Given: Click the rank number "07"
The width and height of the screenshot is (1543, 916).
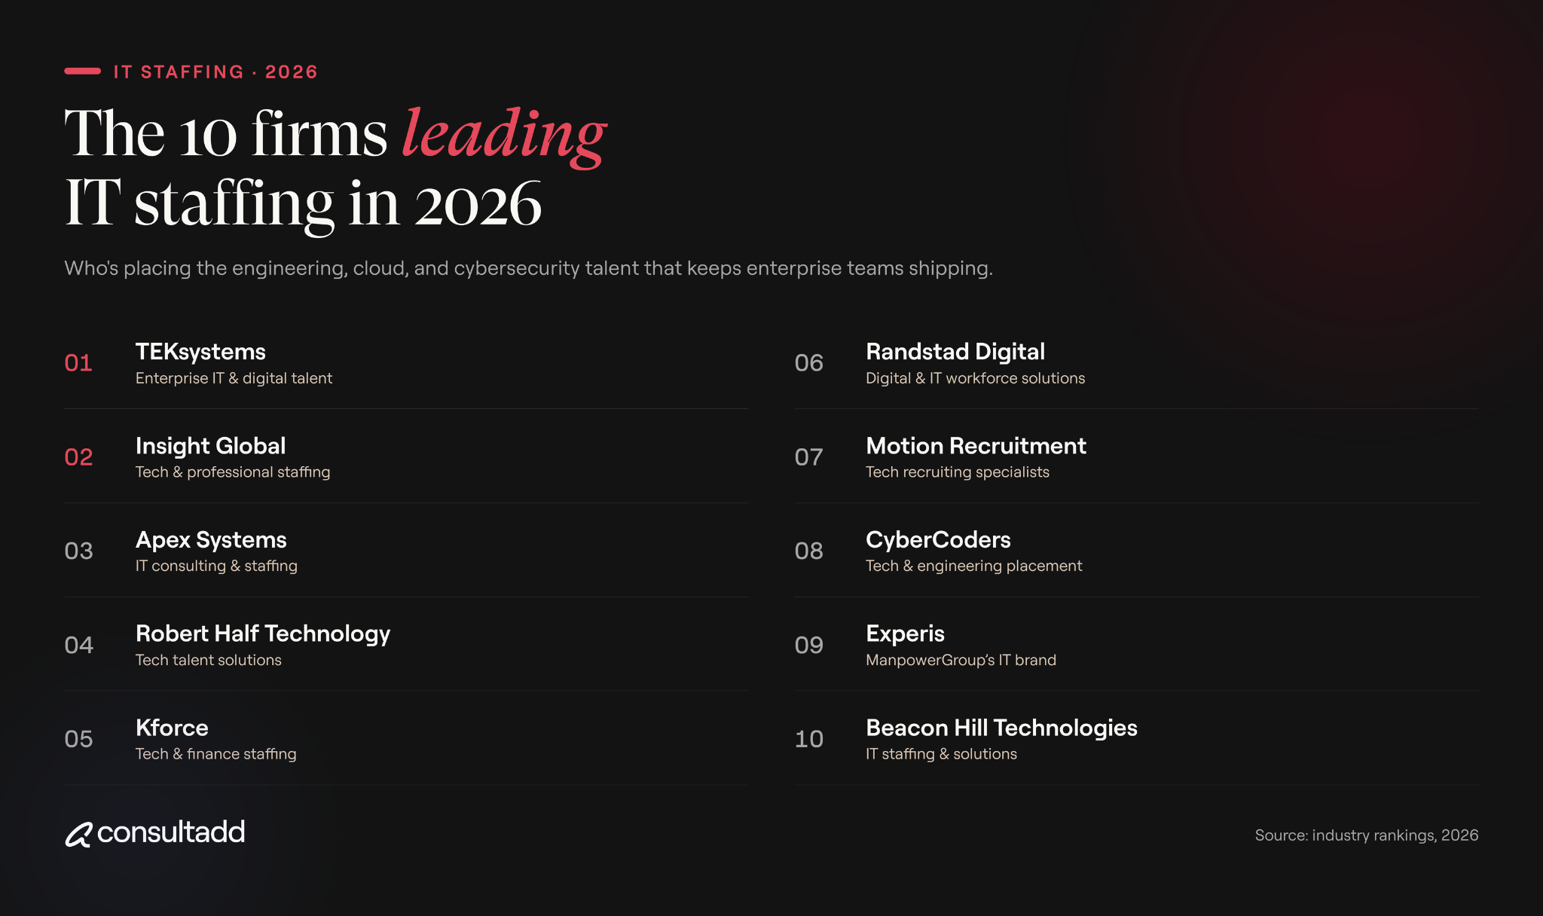Looking at the screenshot, I should 808,457.
